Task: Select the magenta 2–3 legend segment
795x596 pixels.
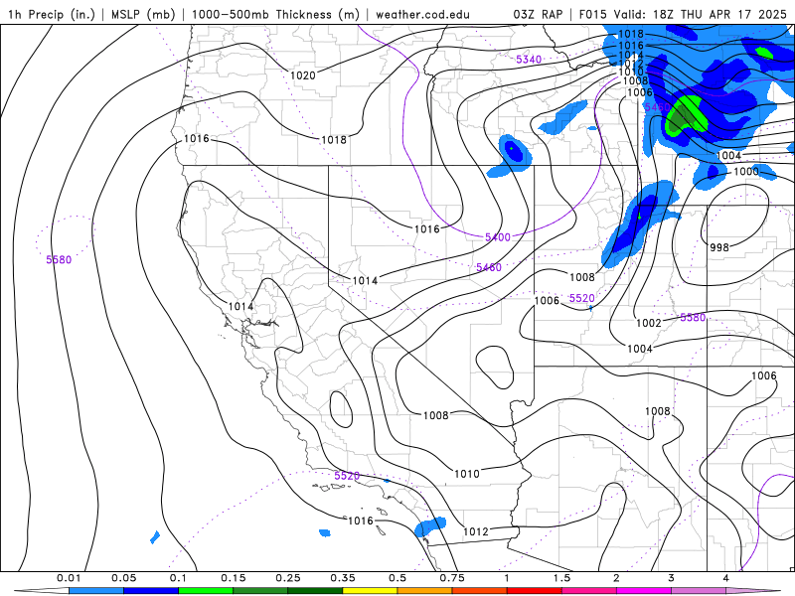Action: (x=644, y=591)
